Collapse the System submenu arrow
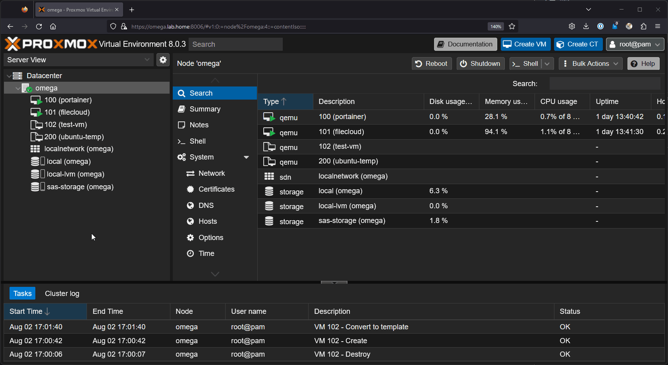The width and height of the screenshot is (668, 365). pos(246,157)
